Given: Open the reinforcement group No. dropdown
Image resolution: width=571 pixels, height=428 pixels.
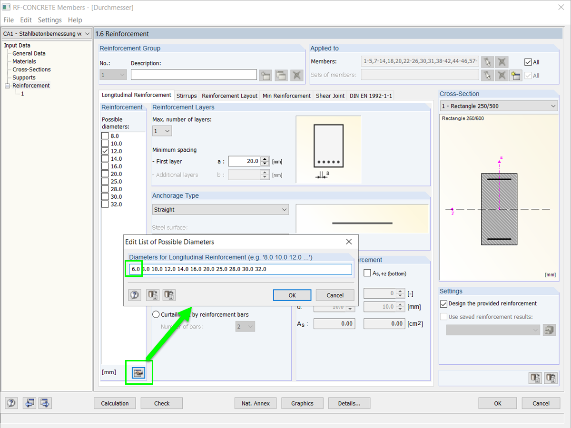Looking at the screenshot, I should [113, 75].
